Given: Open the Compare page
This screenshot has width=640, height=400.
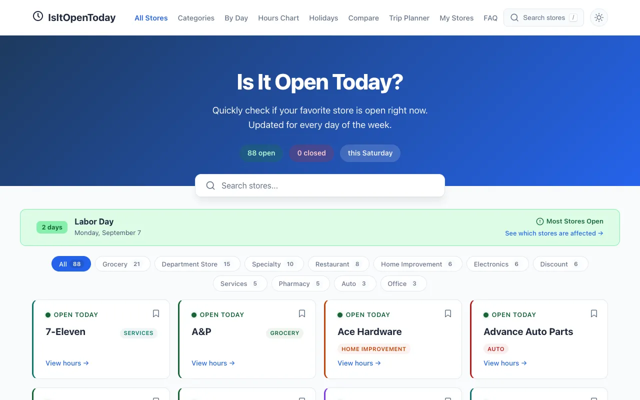Looking at the screenshot, I should [x=363, y=18].
